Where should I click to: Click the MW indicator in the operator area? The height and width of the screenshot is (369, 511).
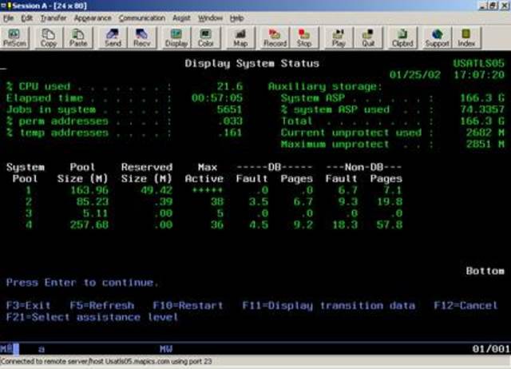(166, 349)
